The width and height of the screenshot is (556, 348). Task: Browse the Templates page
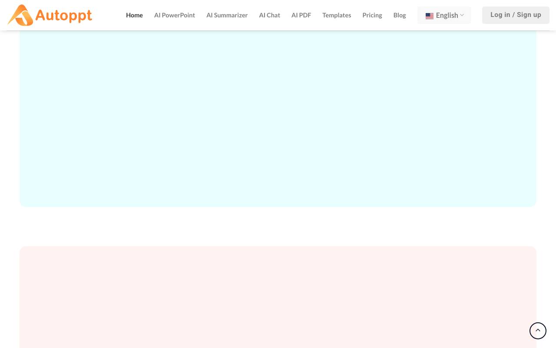coord(337,15)
